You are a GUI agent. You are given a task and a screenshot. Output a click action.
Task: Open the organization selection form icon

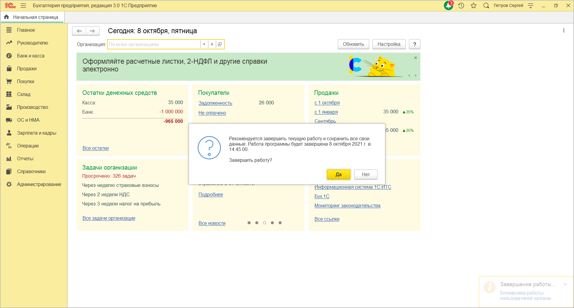click(x=220, y=44)
